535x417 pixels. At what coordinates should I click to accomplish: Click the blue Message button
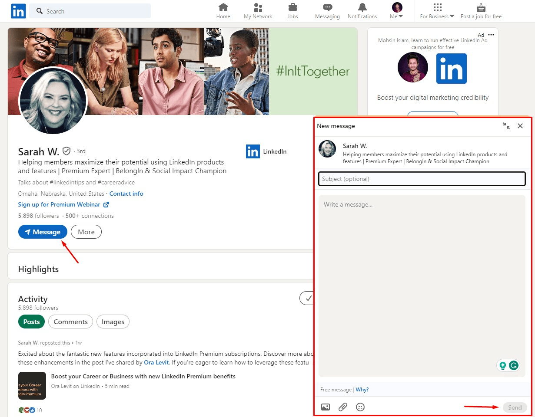pos(43,232)
